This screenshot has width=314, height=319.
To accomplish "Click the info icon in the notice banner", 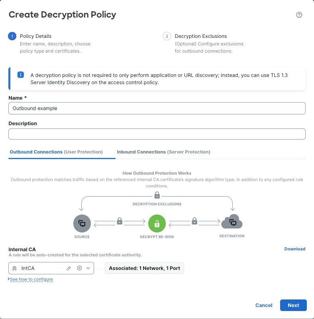I will click(20, 75).
